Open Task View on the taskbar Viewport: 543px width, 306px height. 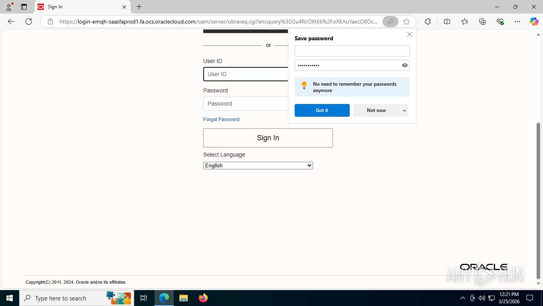pos(144,298)
